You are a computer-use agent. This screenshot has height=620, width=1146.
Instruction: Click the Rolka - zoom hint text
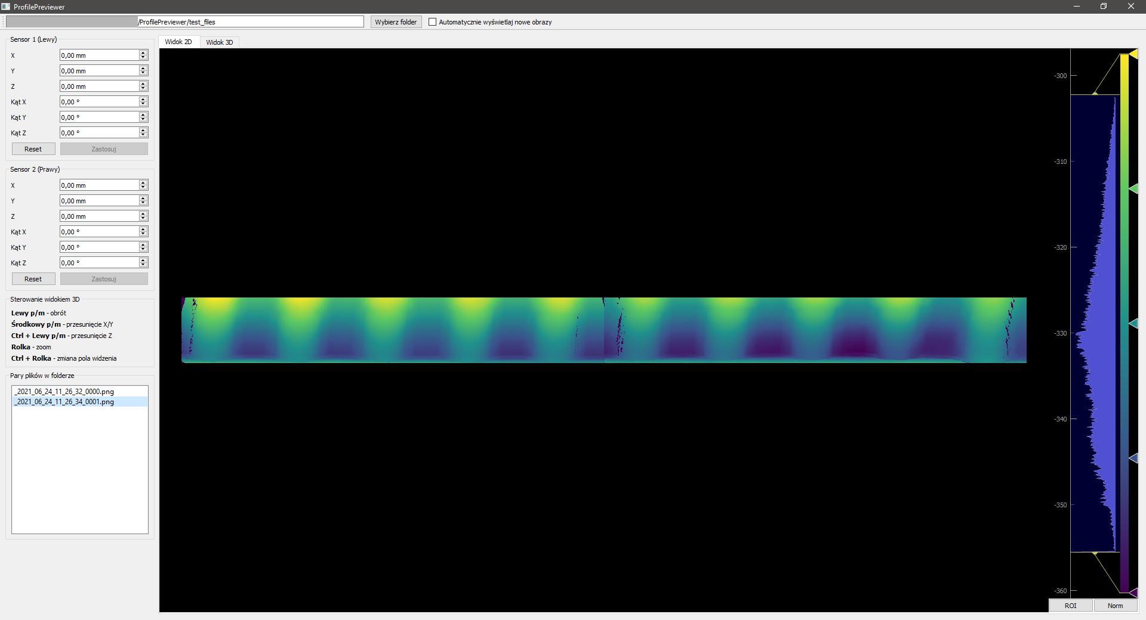(x=31, y=347)
